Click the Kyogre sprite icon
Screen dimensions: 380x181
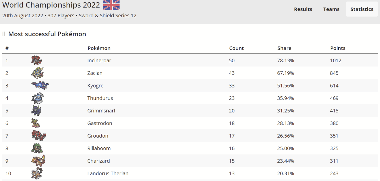pos(40,85)
